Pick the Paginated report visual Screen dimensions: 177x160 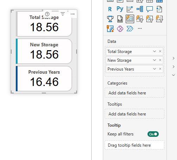pyautogui.click(x=159, y=9)
